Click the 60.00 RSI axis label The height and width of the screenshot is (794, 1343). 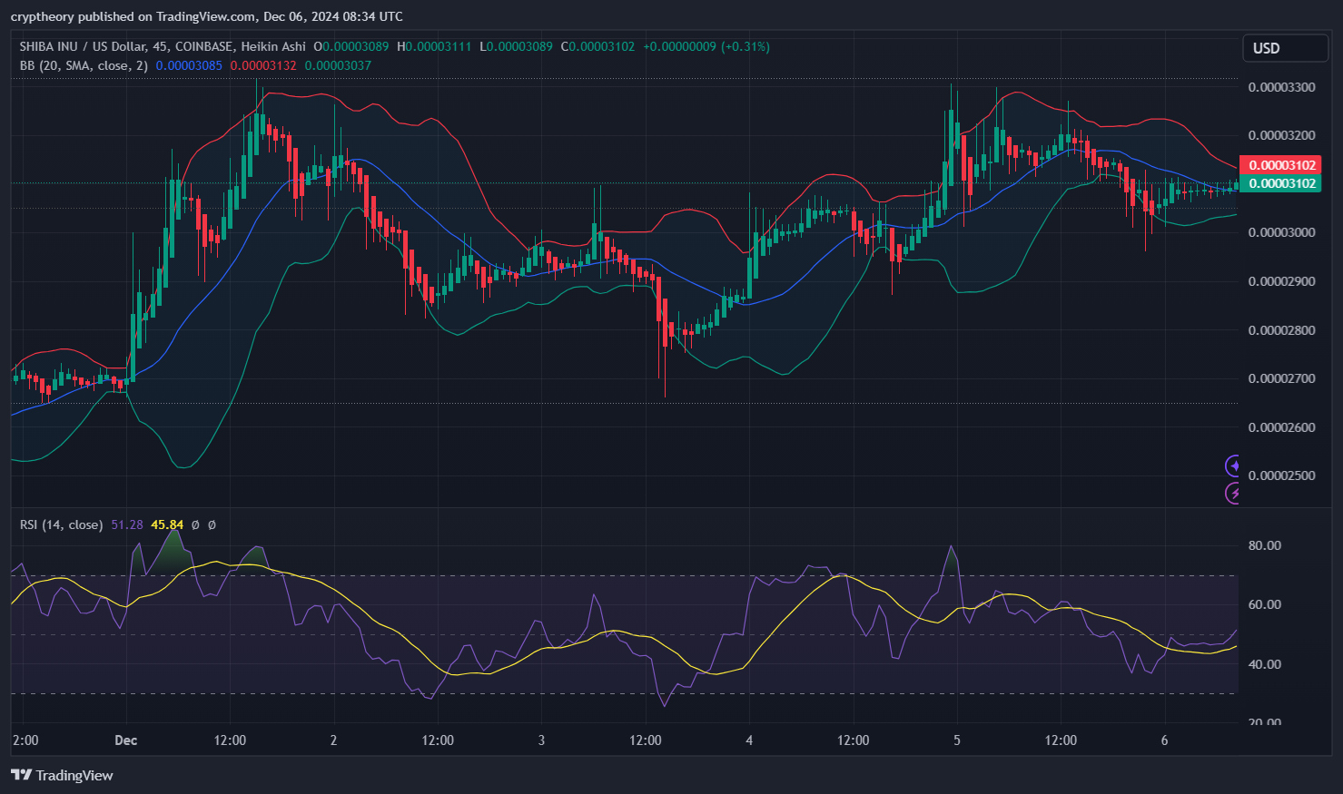coord(1265,604)
